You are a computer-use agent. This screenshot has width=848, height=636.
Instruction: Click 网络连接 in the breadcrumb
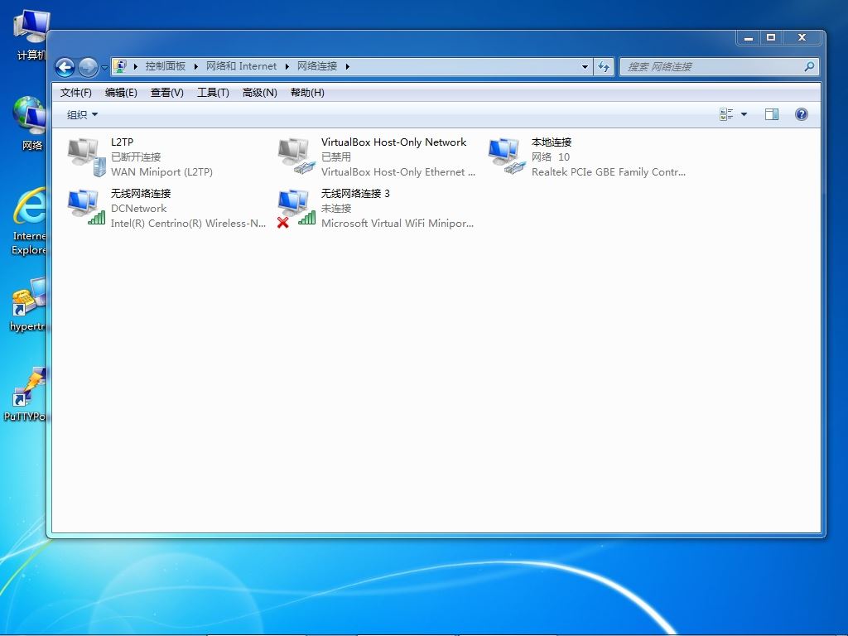(x=317, y=66)
